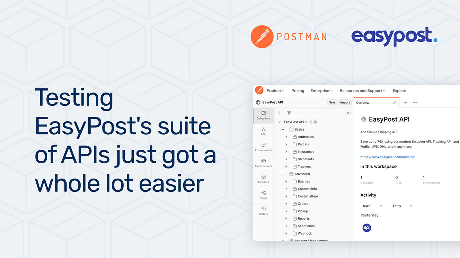Viewport: 460px width, 258px height.
Task: Open the Product dropdown menu
Action: click(275, 91)
